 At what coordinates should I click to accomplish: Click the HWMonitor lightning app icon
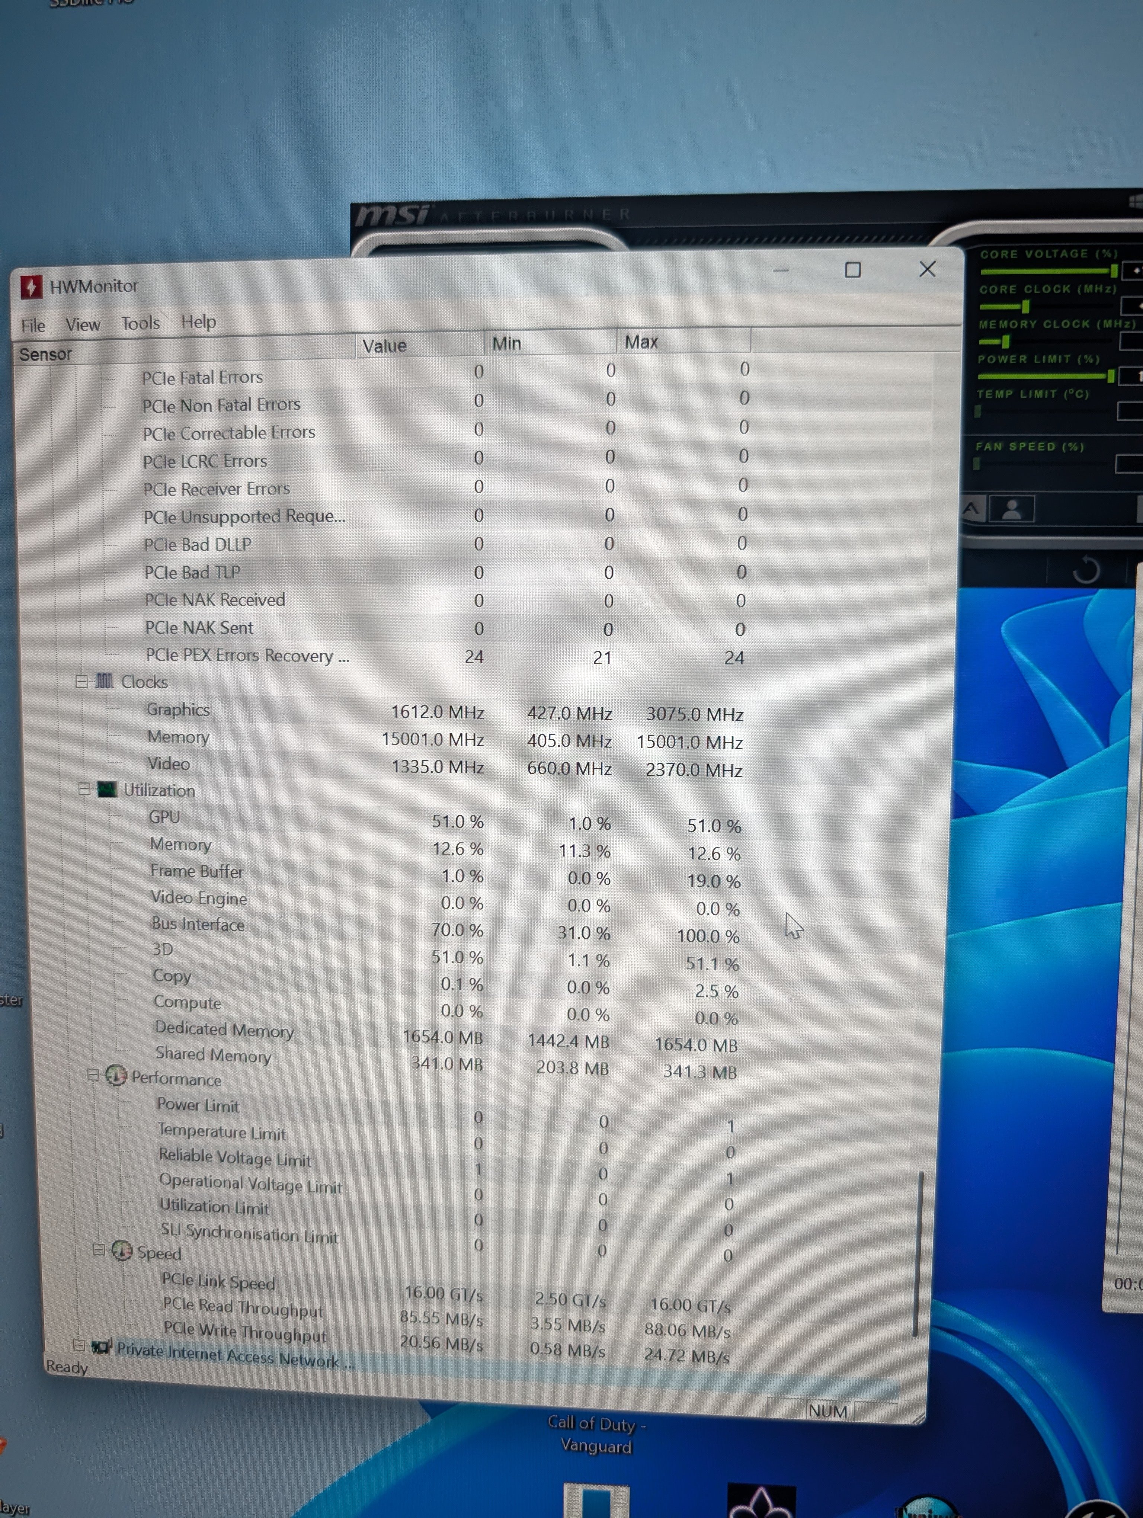[x=31, y=287]
